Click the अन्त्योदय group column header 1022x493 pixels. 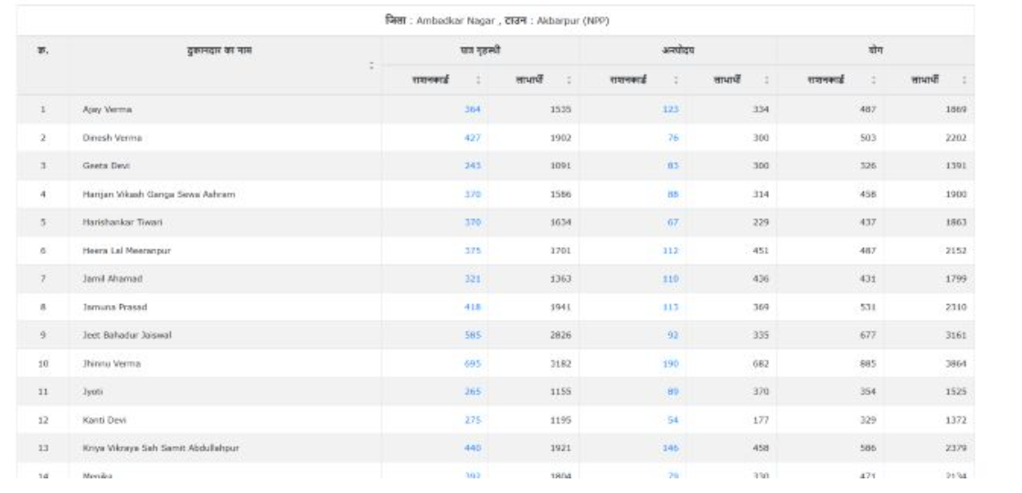[x=677, y=51]
